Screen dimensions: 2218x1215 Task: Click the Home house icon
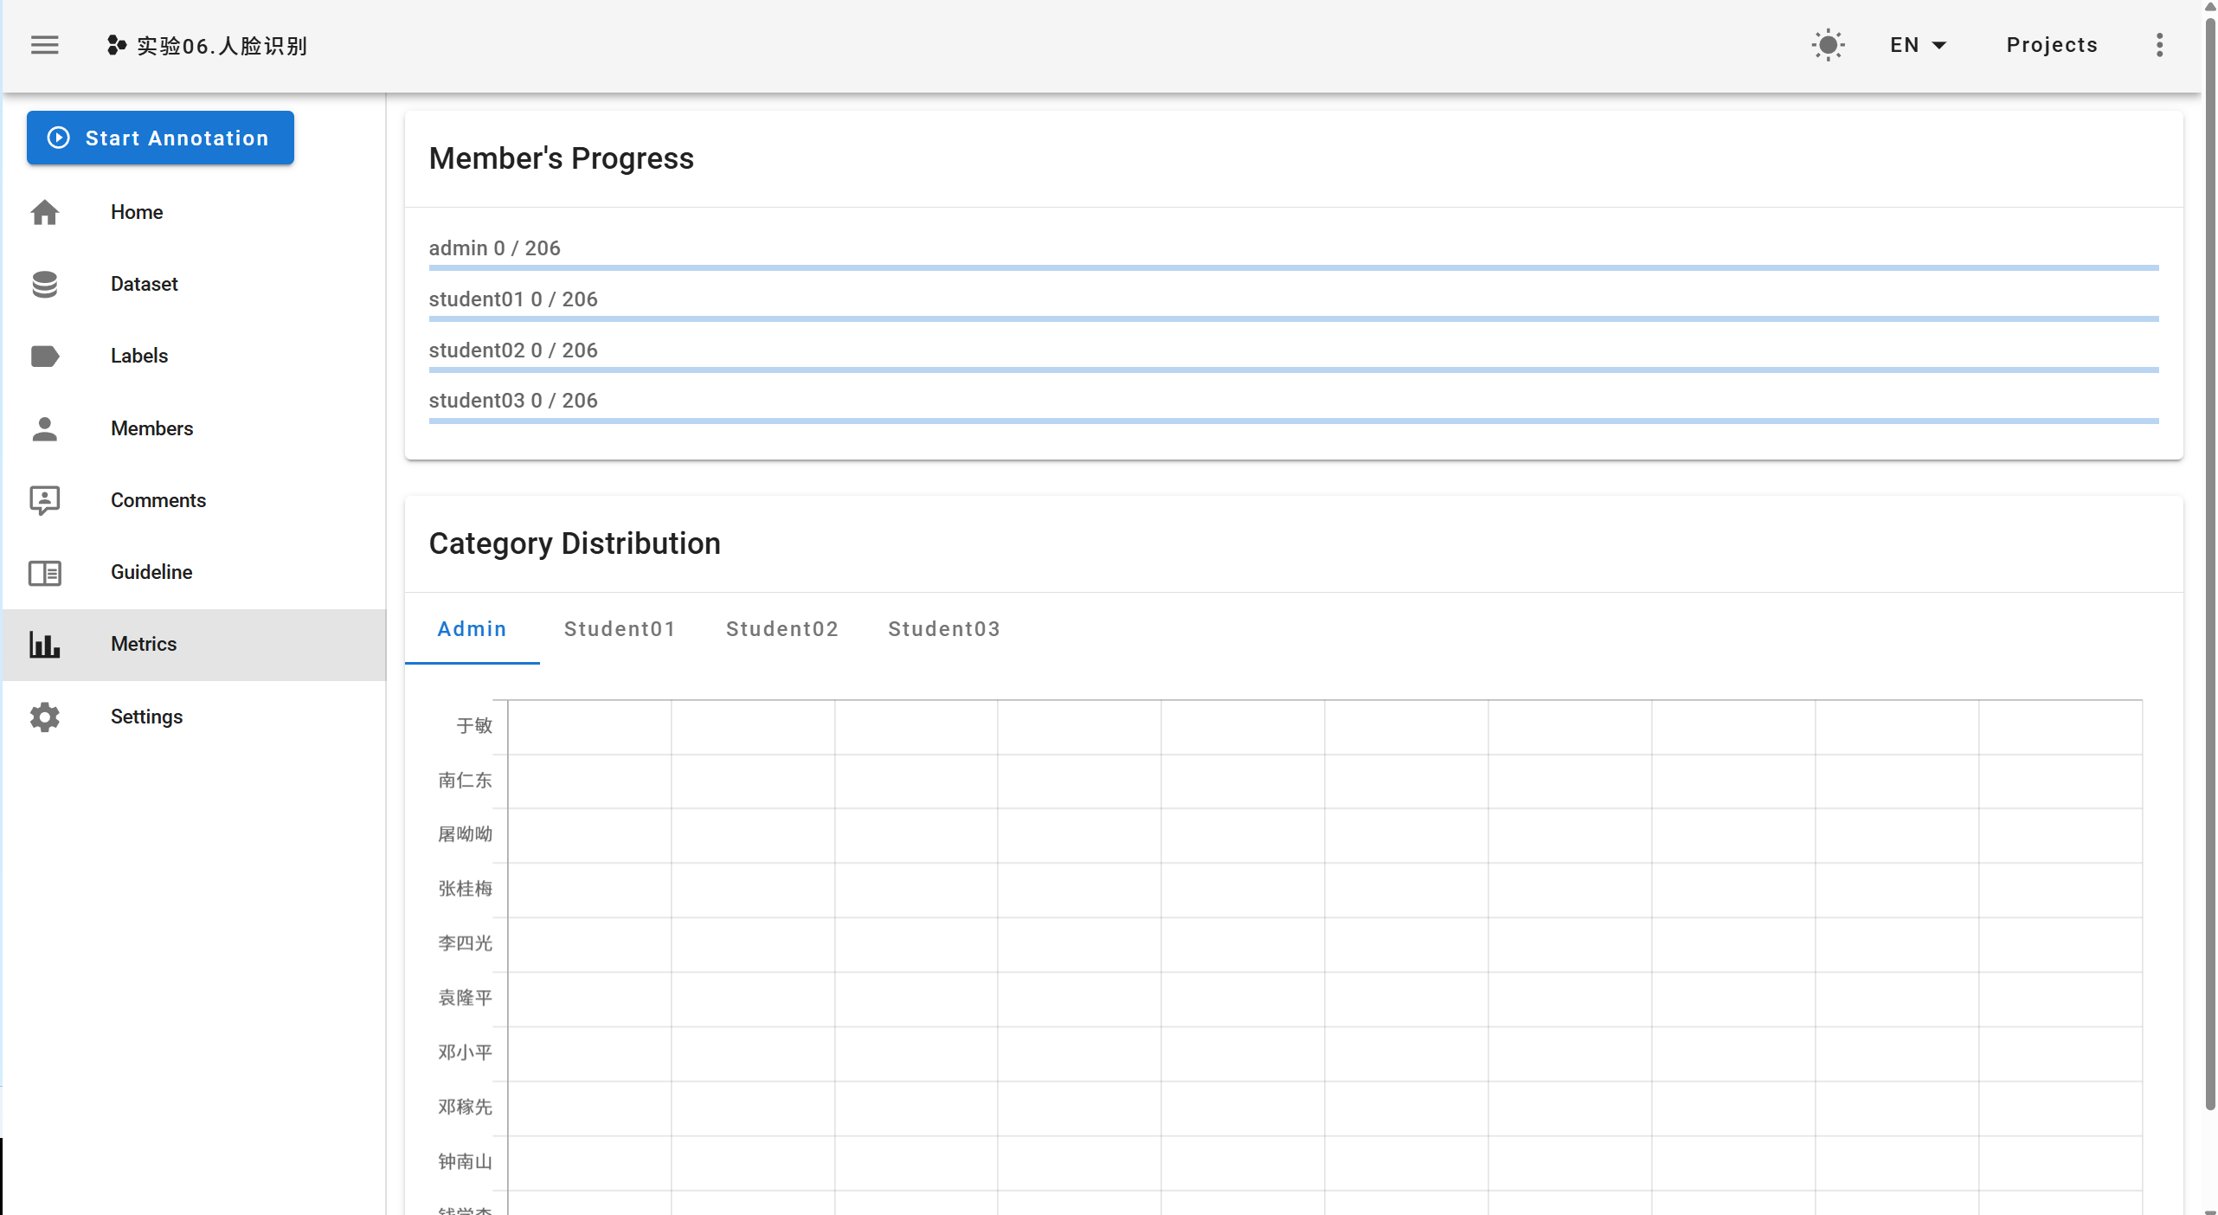(x=45, y=212)
